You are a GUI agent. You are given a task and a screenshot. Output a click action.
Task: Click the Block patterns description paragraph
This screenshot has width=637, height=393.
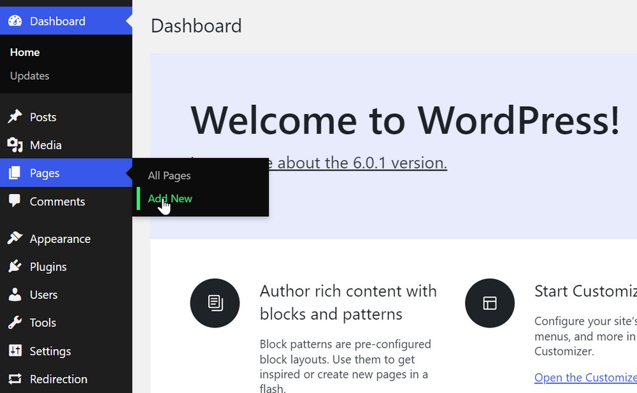345,367
